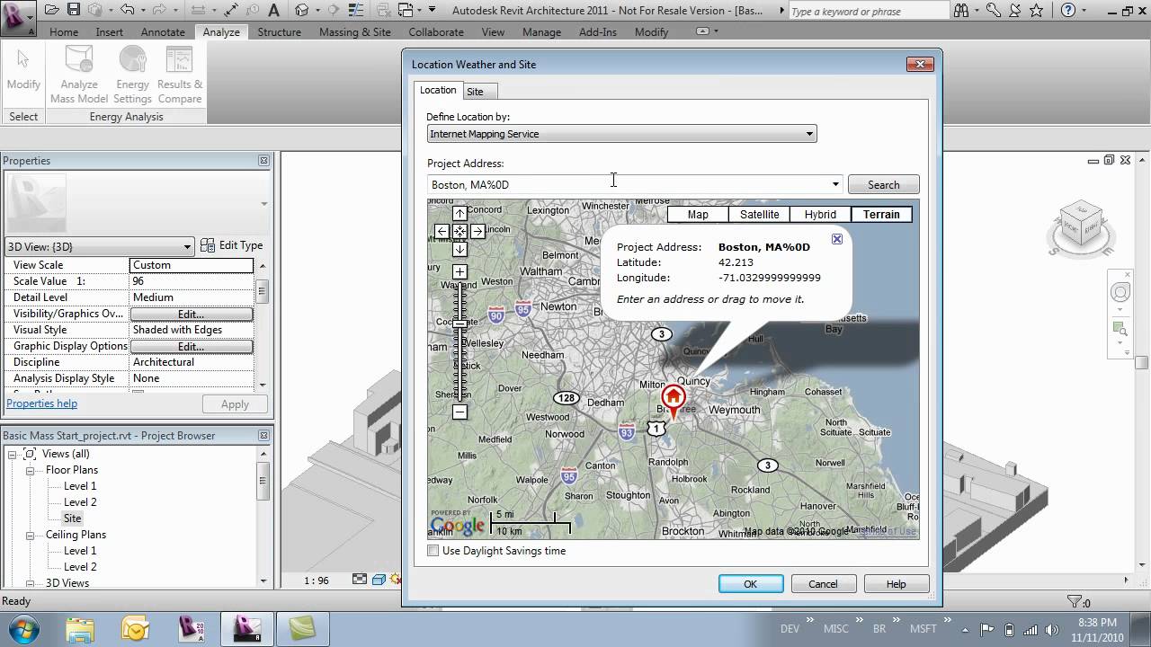Select the Massing & Site ribbon tab
Viewport: 1151px width, 647px height.
click(354, 31)
